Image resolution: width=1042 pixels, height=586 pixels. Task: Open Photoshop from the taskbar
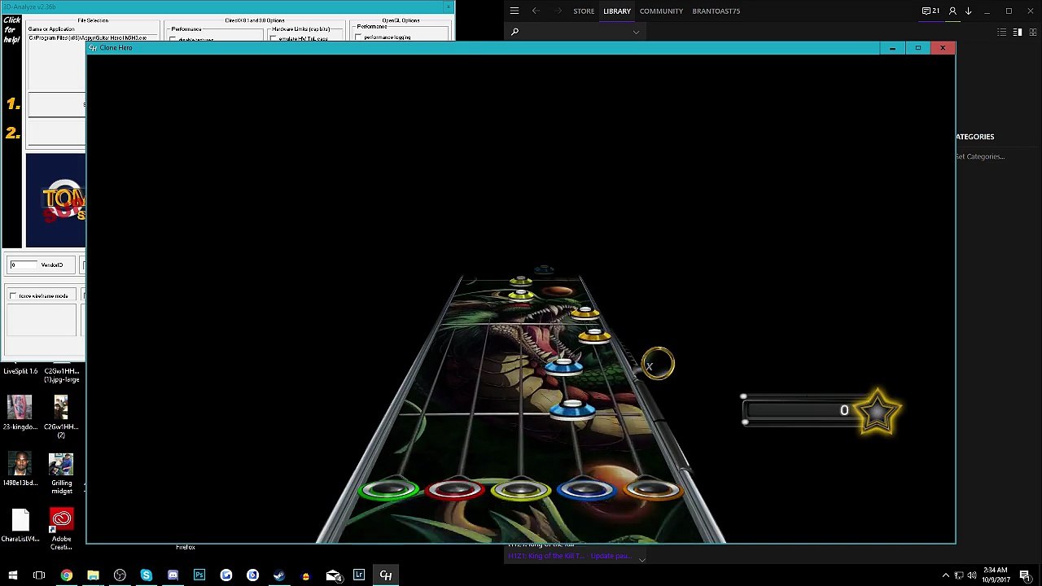click(199, 575)
